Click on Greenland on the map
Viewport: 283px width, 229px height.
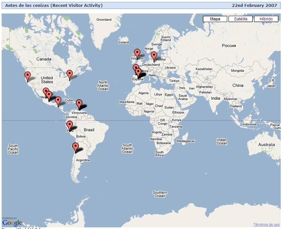pyautogui.click(x=104, y=20)
